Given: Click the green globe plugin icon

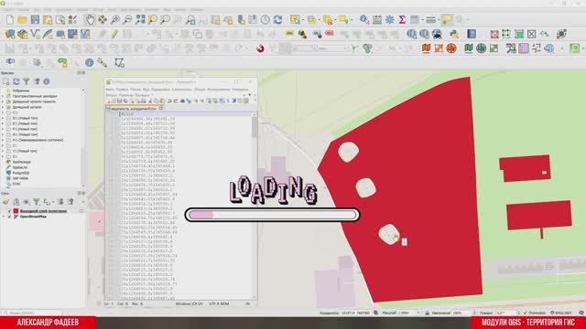Looking at the screenshot, I should pos(481,48).
